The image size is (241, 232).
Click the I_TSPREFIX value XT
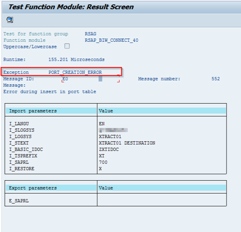point(102,156)
